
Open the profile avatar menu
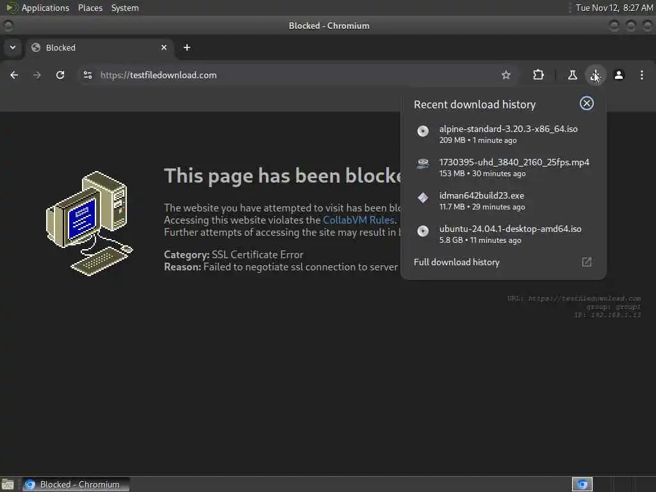[619, 75]
